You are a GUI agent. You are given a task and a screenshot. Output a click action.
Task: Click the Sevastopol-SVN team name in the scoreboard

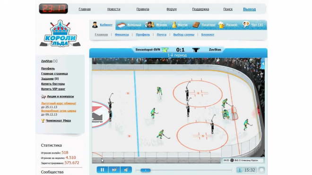click(147, 50)
